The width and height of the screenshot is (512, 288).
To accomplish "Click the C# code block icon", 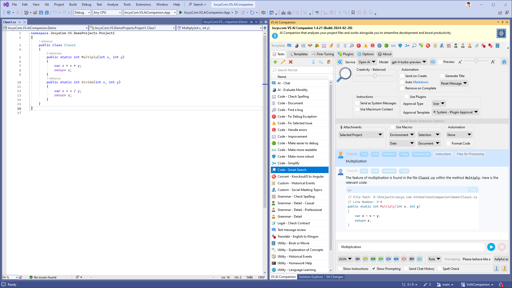I will [x=381, y=259].
